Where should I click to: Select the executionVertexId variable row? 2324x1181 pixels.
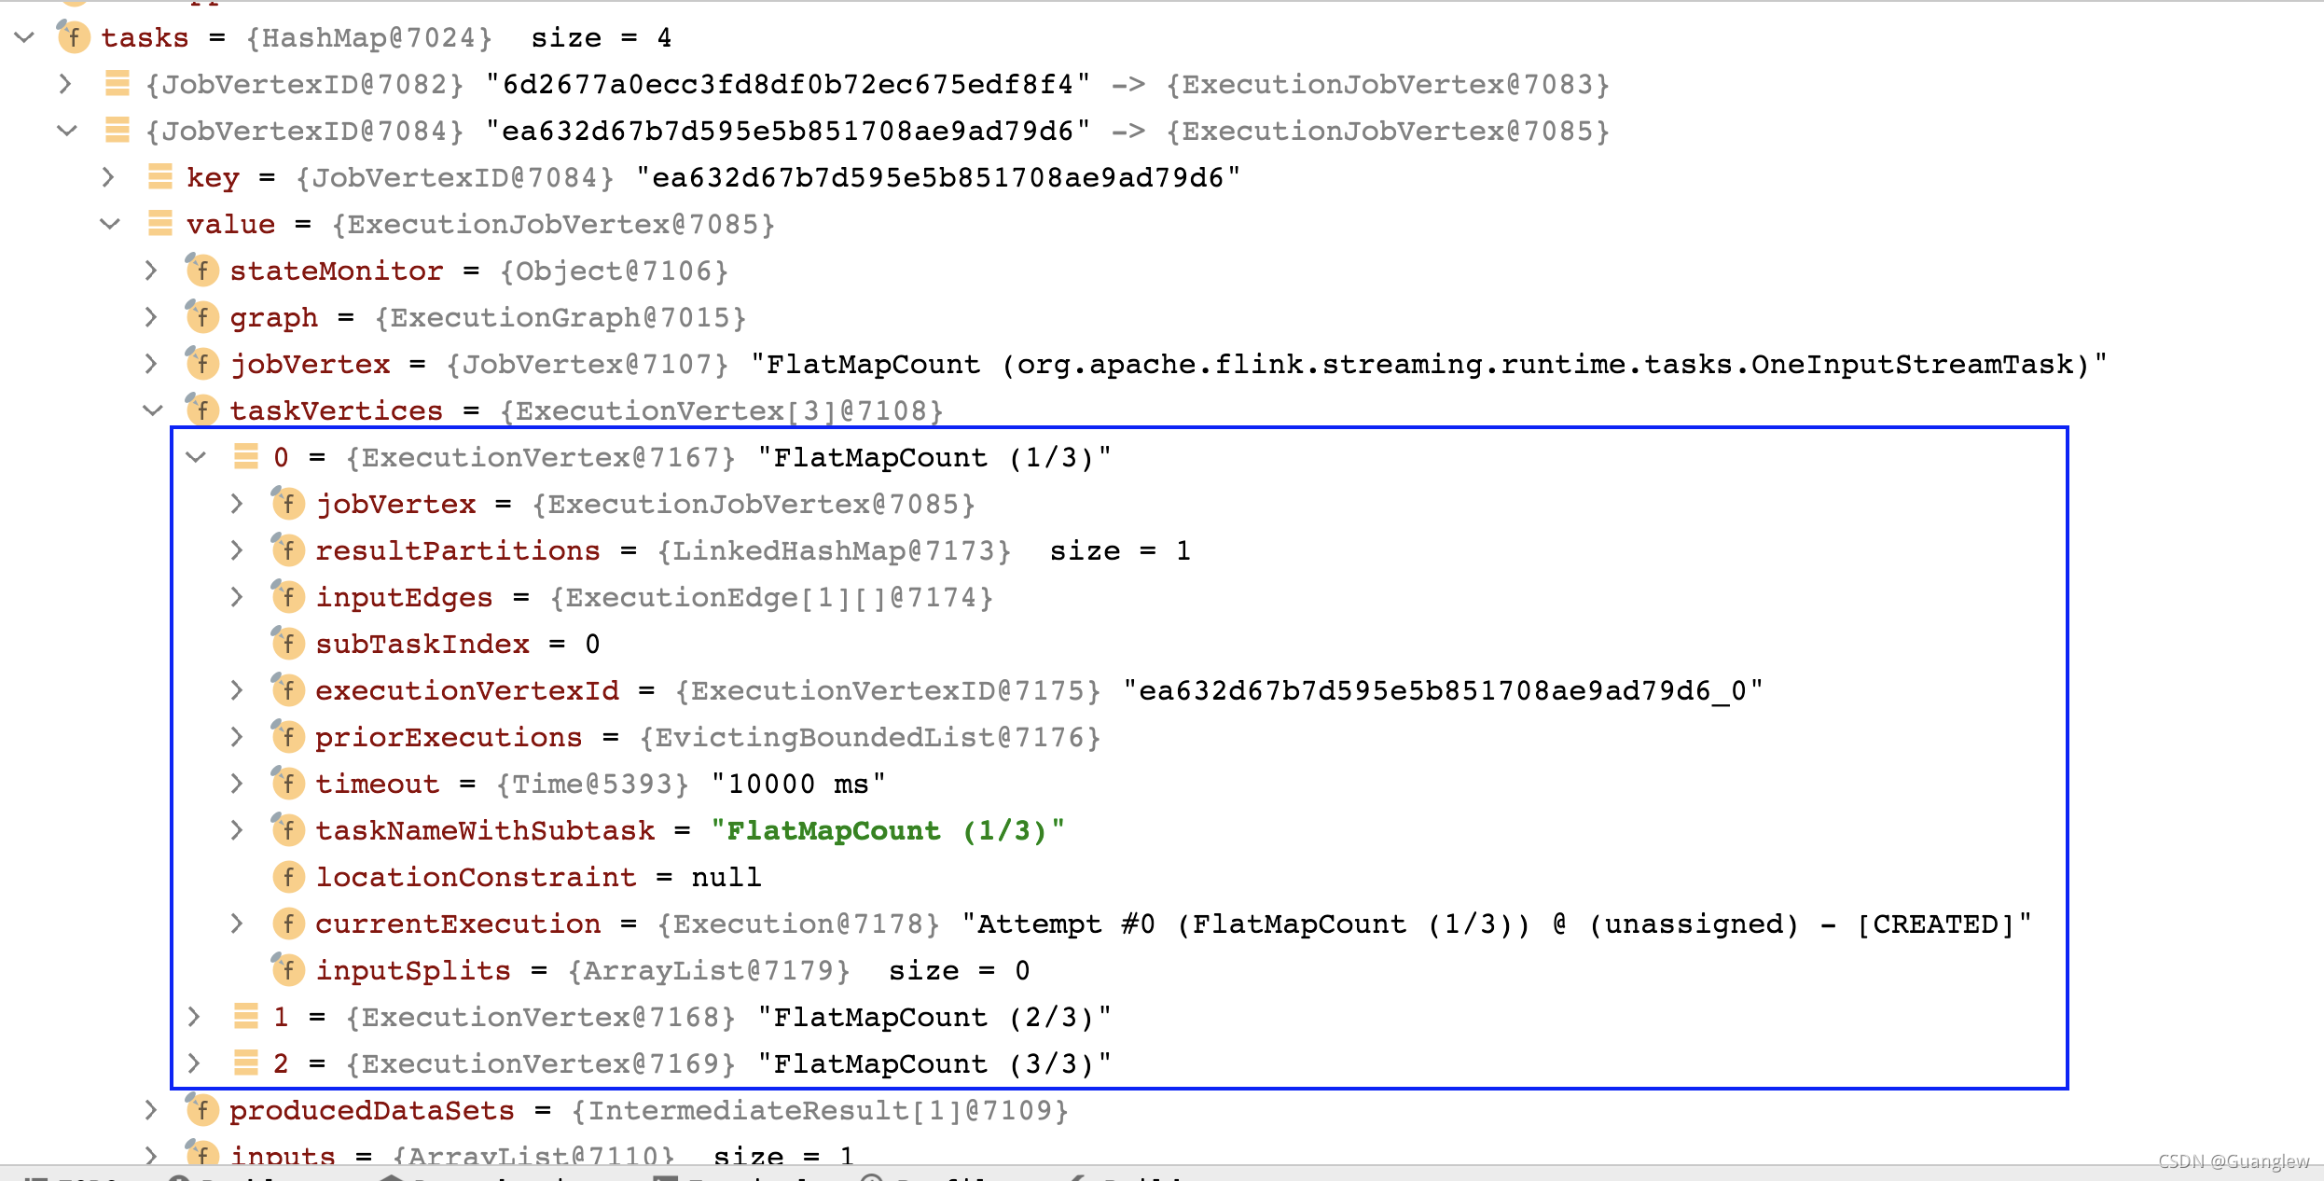tap(466, 690)
